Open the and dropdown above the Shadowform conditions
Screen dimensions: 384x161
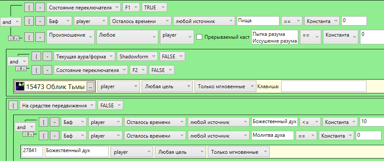(x=18, y=62)
